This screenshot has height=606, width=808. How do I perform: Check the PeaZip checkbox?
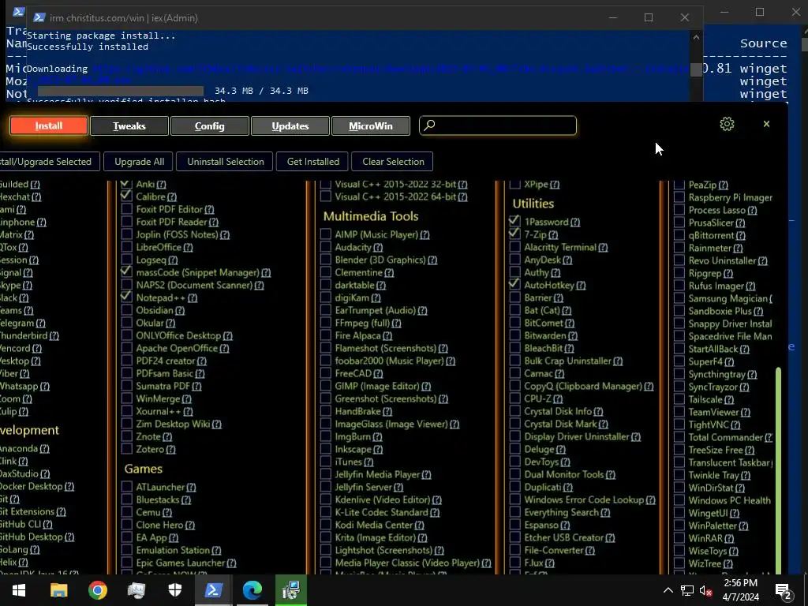[679, 185]
